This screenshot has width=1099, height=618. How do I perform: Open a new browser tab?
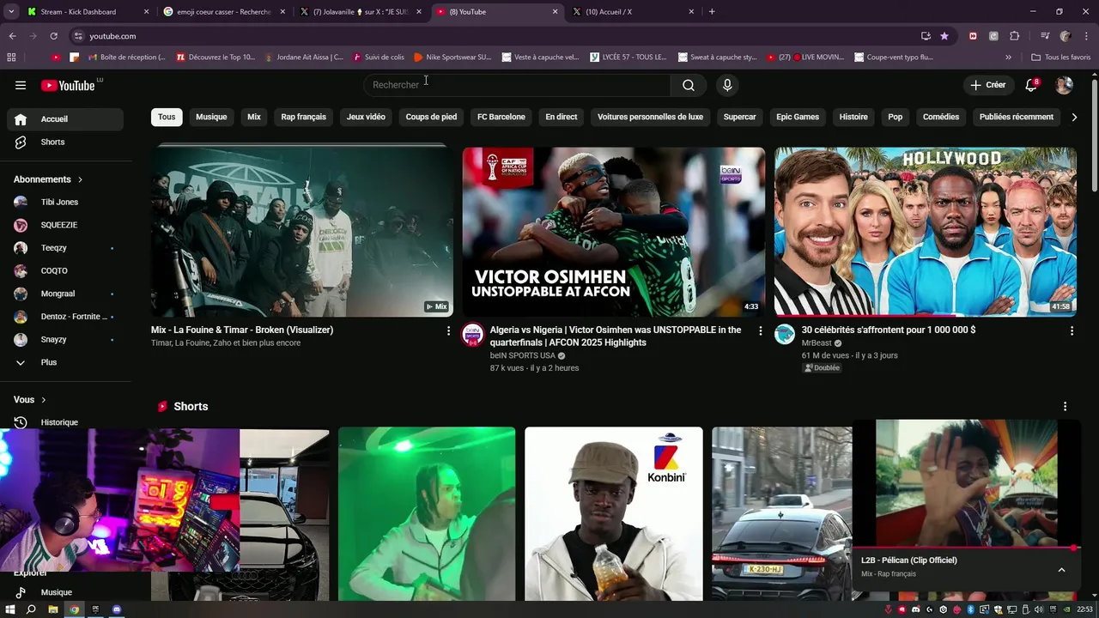coord(712,12)
